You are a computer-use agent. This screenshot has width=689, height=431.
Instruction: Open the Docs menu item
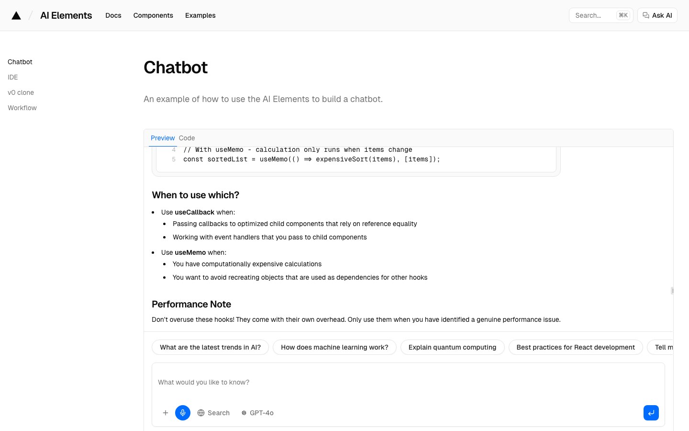pos(113,15)
